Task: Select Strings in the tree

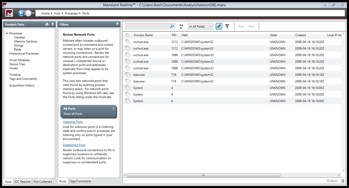Action: (x=19, y=45)
